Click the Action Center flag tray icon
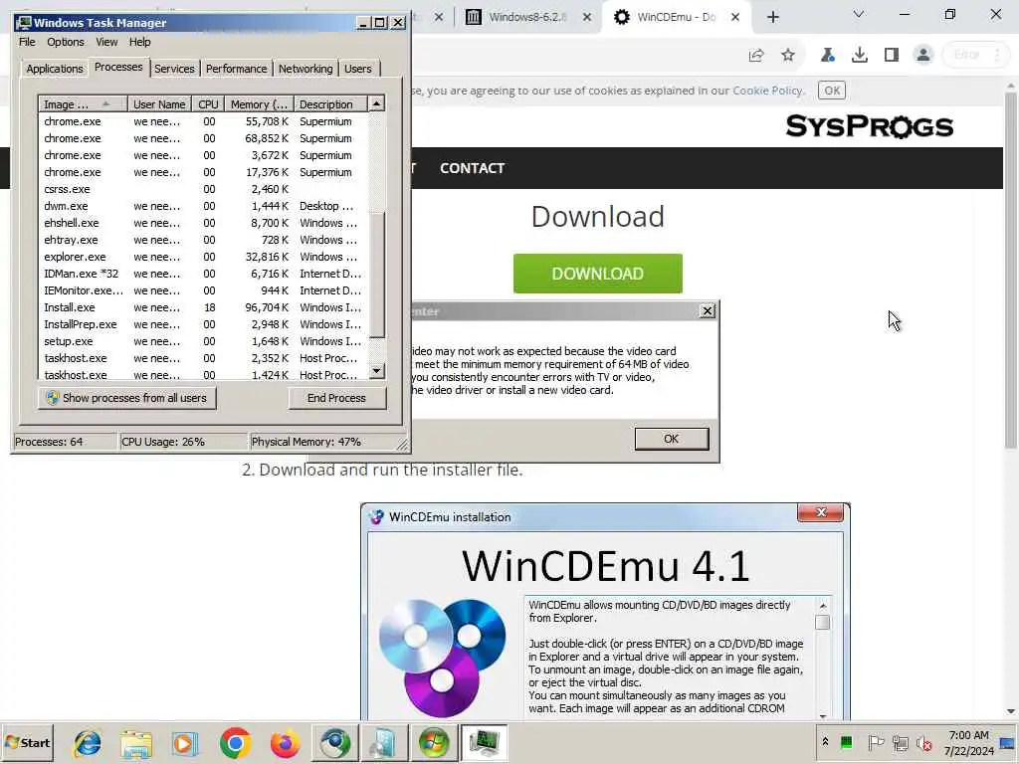This screenshot has height=764, width=1019. (x=876, y=742)
